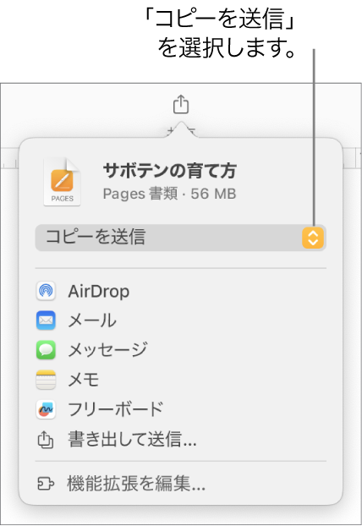
Task: Click the Share icon in the toolbar
Action: 181,104
